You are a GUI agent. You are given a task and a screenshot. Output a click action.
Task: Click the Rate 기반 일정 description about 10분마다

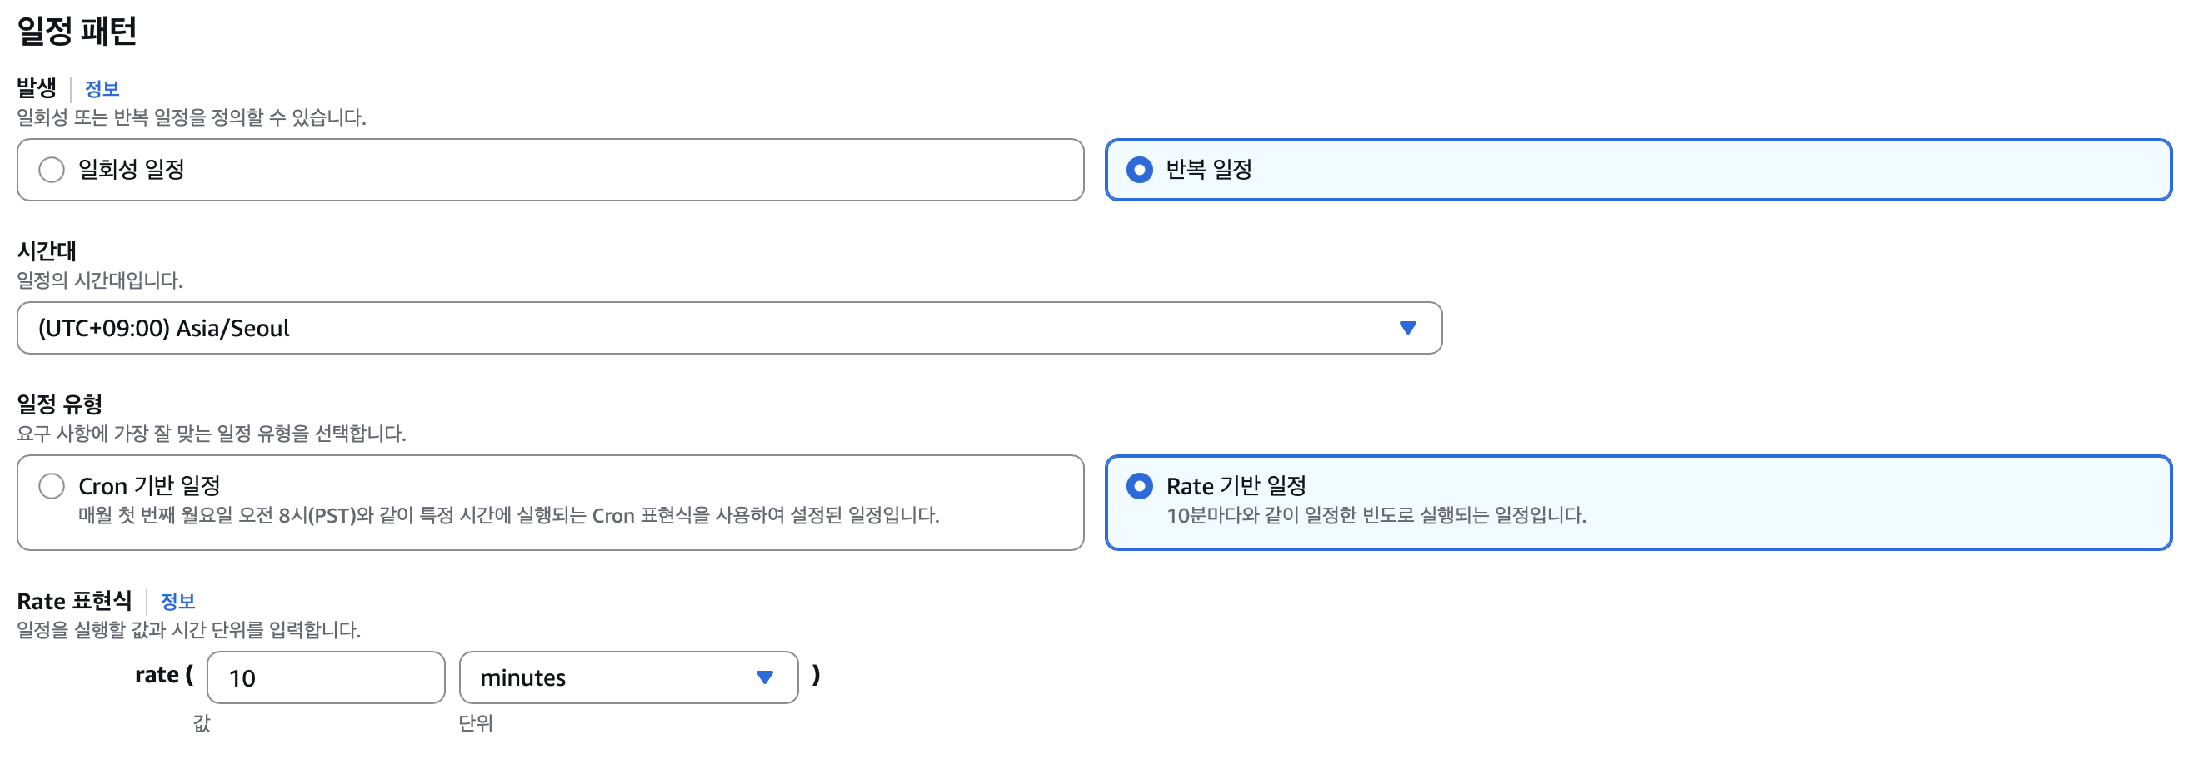(x=1376, y=515)
